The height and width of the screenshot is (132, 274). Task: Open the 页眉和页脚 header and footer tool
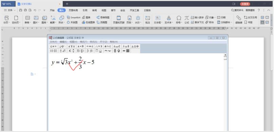[118, 20]
